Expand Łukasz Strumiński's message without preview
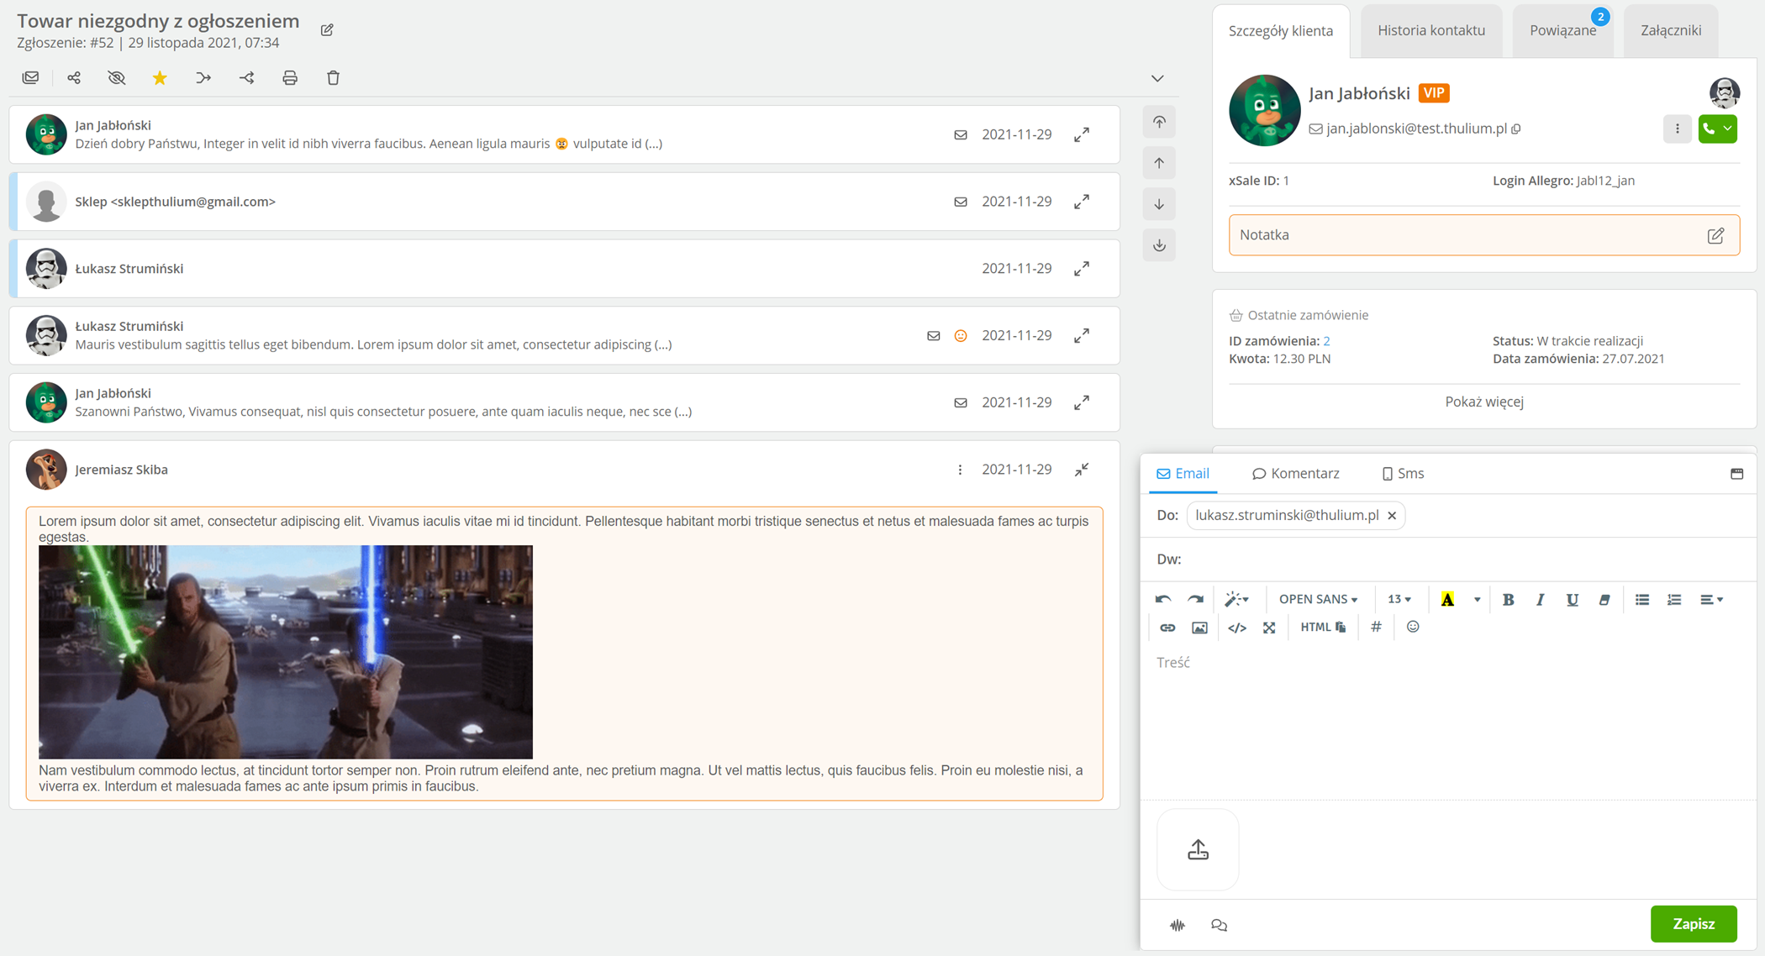1765x956 pixels. pos(1082,269)
